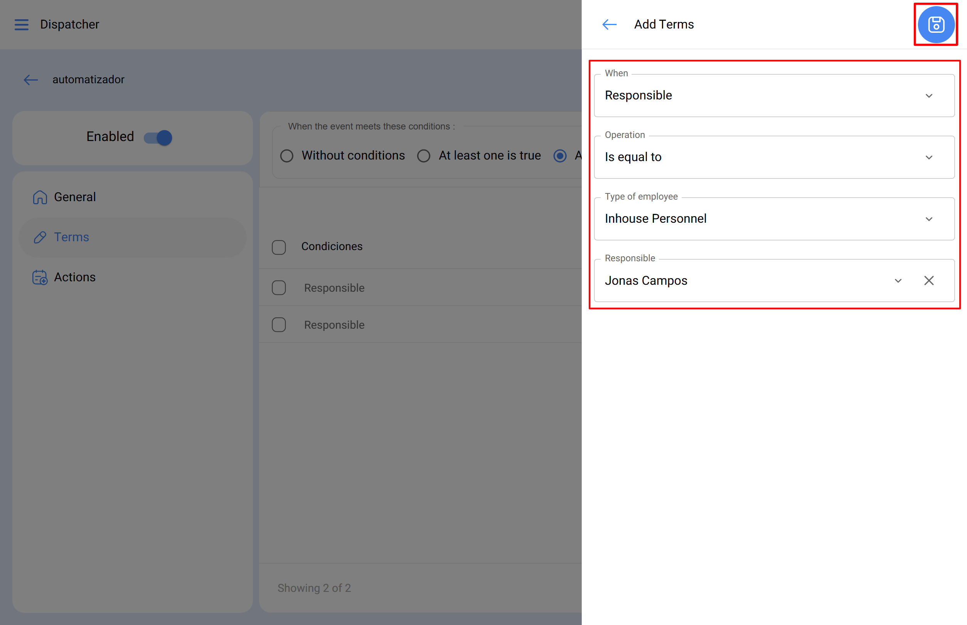Click the save floppy disk icon

(x=935, y=25)
